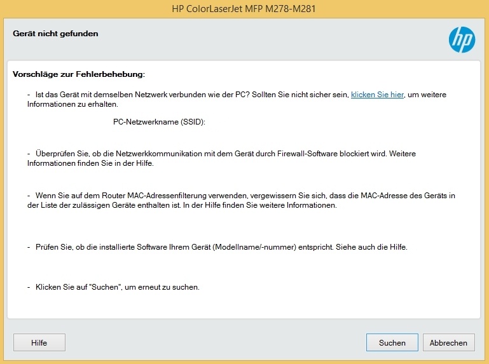
Task: Click the Hilfe button
Action: [x=39, y=342]
